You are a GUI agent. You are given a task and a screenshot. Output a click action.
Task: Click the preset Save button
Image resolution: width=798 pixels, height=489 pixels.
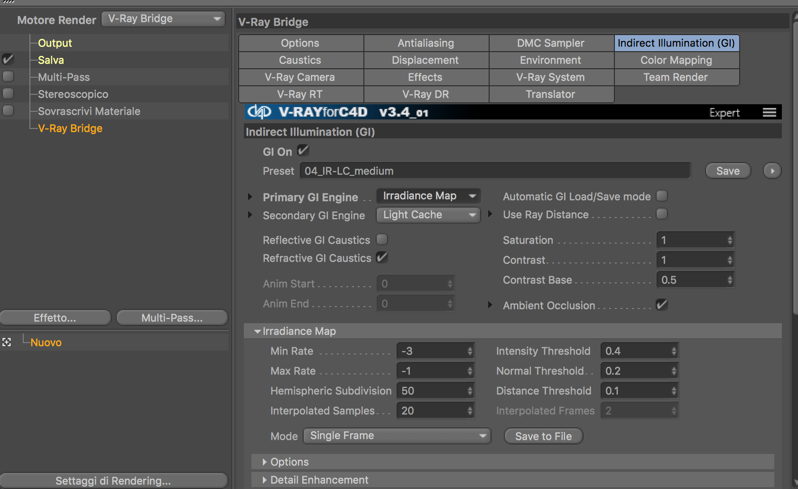point(728,171)
